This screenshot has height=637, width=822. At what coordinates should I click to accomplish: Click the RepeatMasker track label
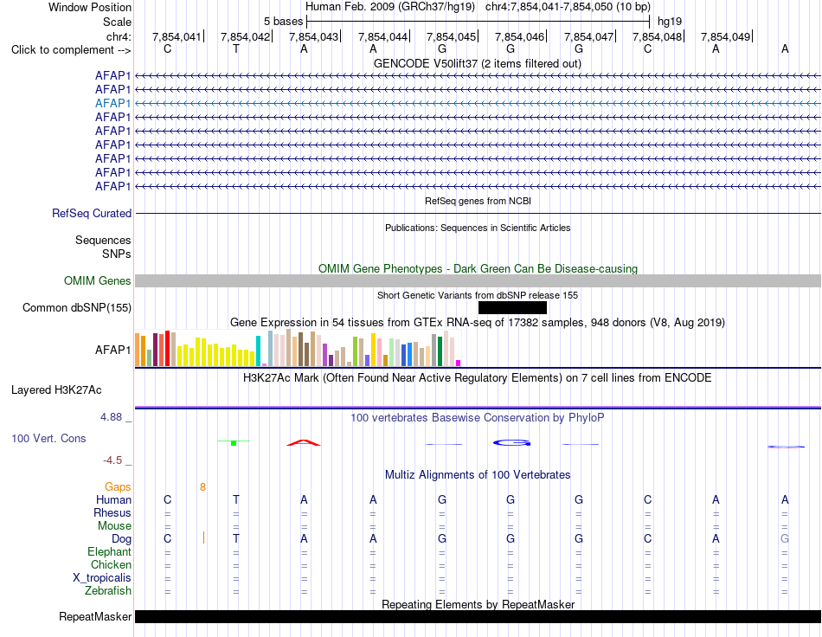[95, 617]
